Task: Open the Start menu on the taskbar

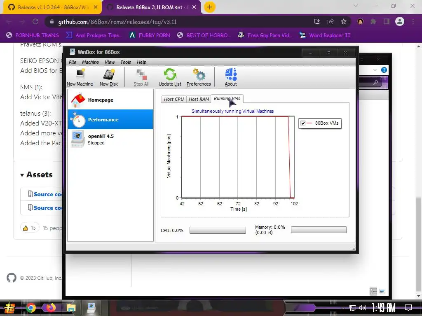Action: click(x=10, y=308)
